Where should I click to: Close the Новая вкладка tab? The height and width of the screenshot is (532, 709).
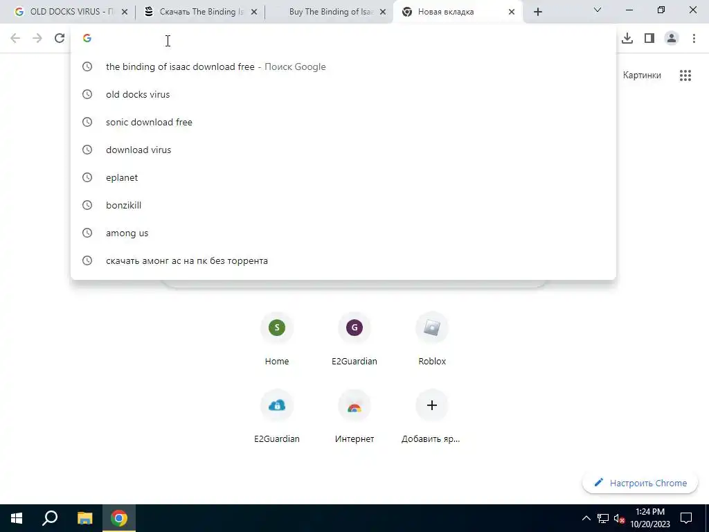click(x=512, y=12)
